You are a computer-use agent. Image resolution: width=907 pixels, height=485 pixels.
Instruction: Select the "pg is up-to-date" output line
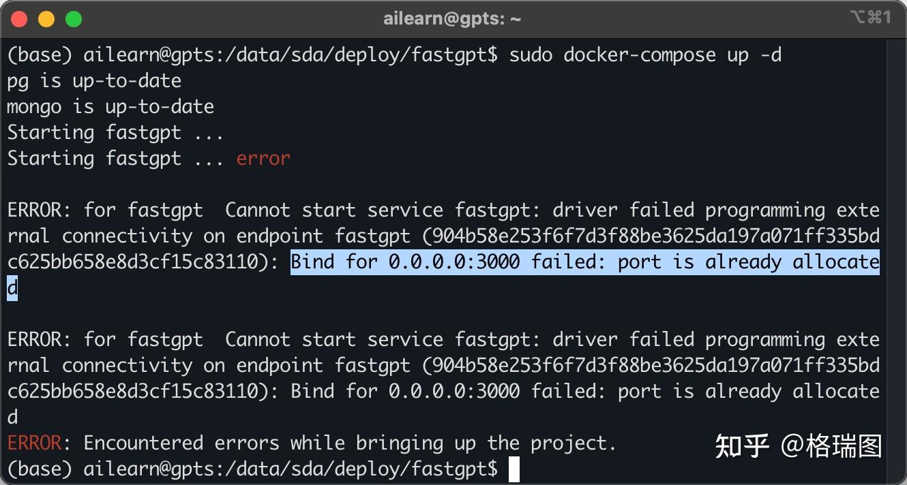[94, 81]
